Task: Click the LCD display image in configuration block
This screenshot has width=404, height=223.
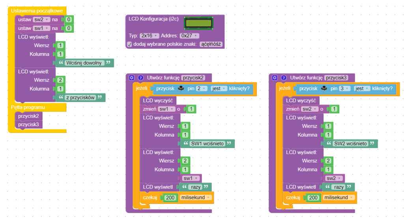Action: coord(198,23)
